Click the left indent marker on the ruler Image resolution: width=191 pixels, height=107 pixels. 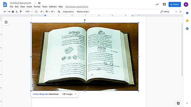45,15
